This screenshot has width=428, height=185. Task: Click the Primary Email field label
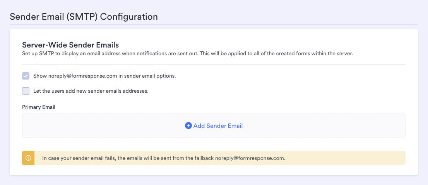pyautogui.click(x=39, y=107)
